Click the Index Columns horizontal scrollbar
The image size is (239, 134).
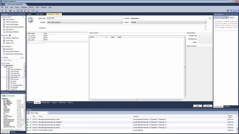[x=136, y=99]
